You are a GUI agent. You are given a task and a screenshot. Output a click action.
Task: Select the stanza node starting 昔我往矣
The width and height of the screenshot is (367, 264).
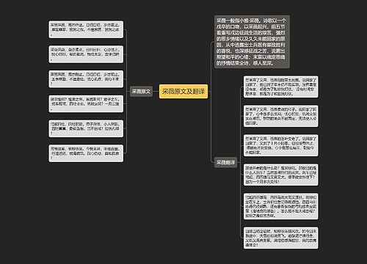(86, 153)
